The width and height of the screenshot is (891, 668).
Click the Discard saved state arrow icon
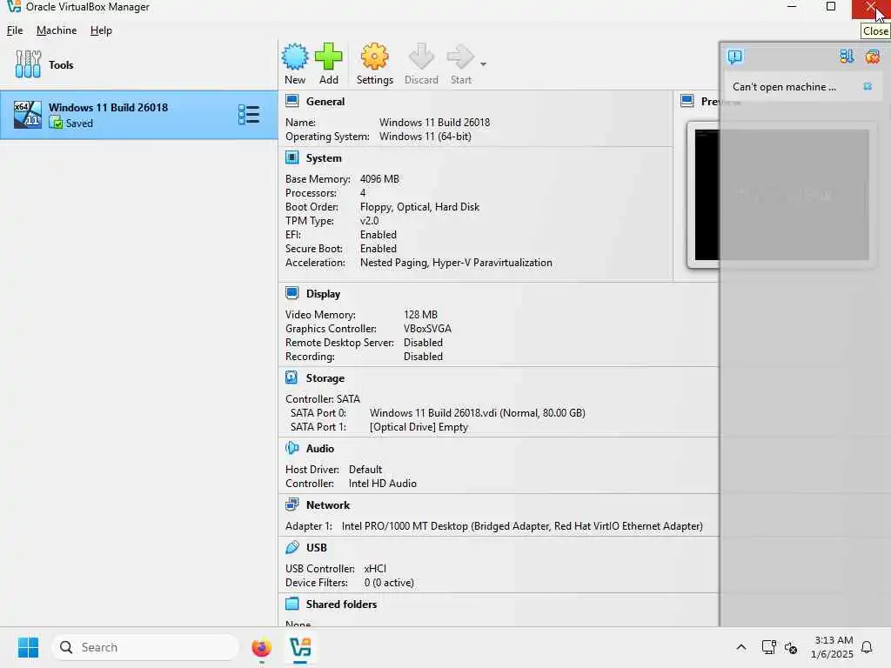coord(421,57)
